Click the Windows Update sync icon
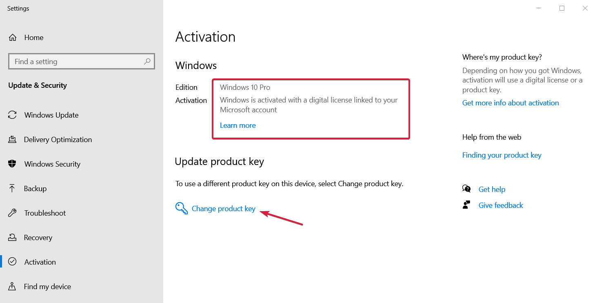This screenshot has height=303, width=597. click(13, 115)
